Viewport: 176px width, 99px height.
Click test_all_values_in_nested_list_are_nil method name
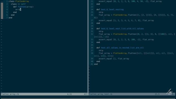(122, 48)
